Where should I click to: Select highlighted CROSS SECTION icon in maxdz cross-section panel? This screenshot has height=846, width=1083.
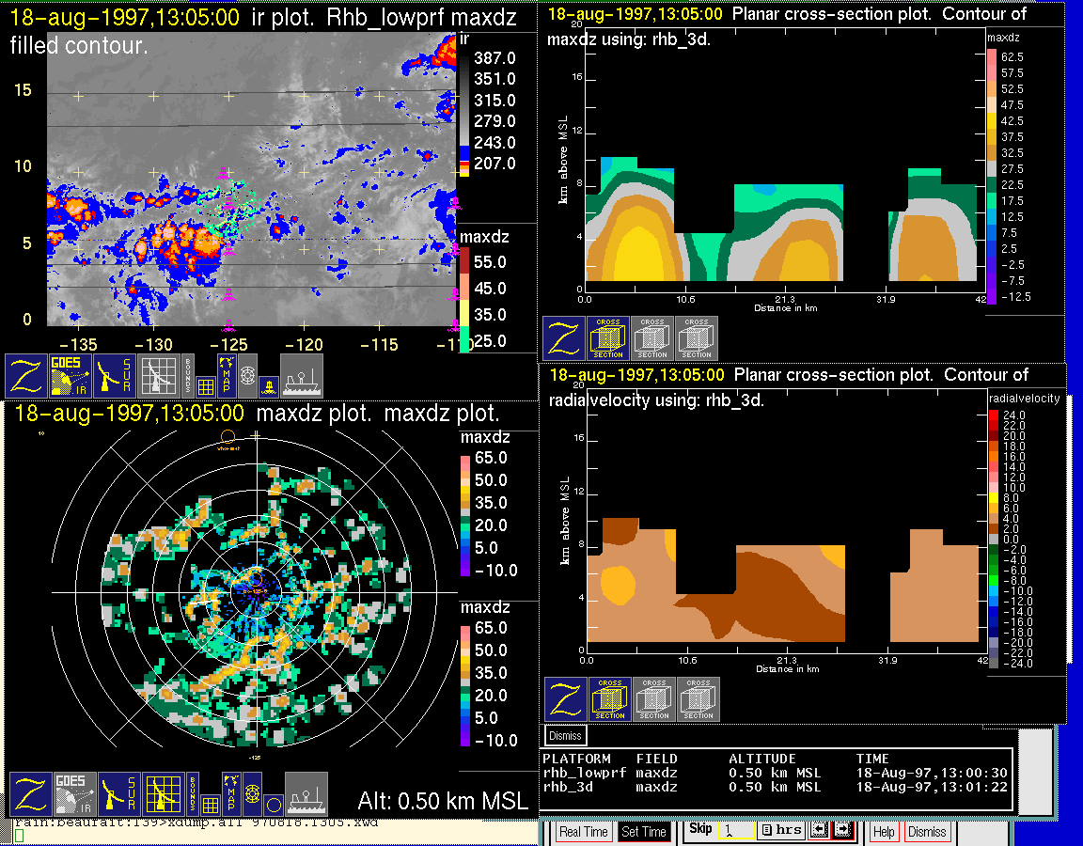(x=608, y=338)
